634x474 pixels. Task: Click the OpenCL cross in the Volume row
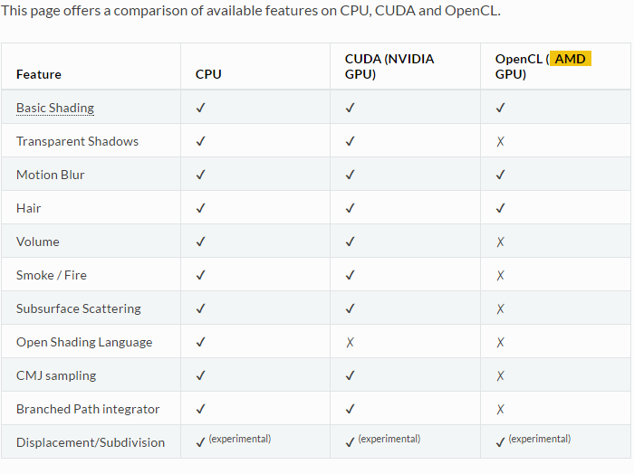coord(500,242)
